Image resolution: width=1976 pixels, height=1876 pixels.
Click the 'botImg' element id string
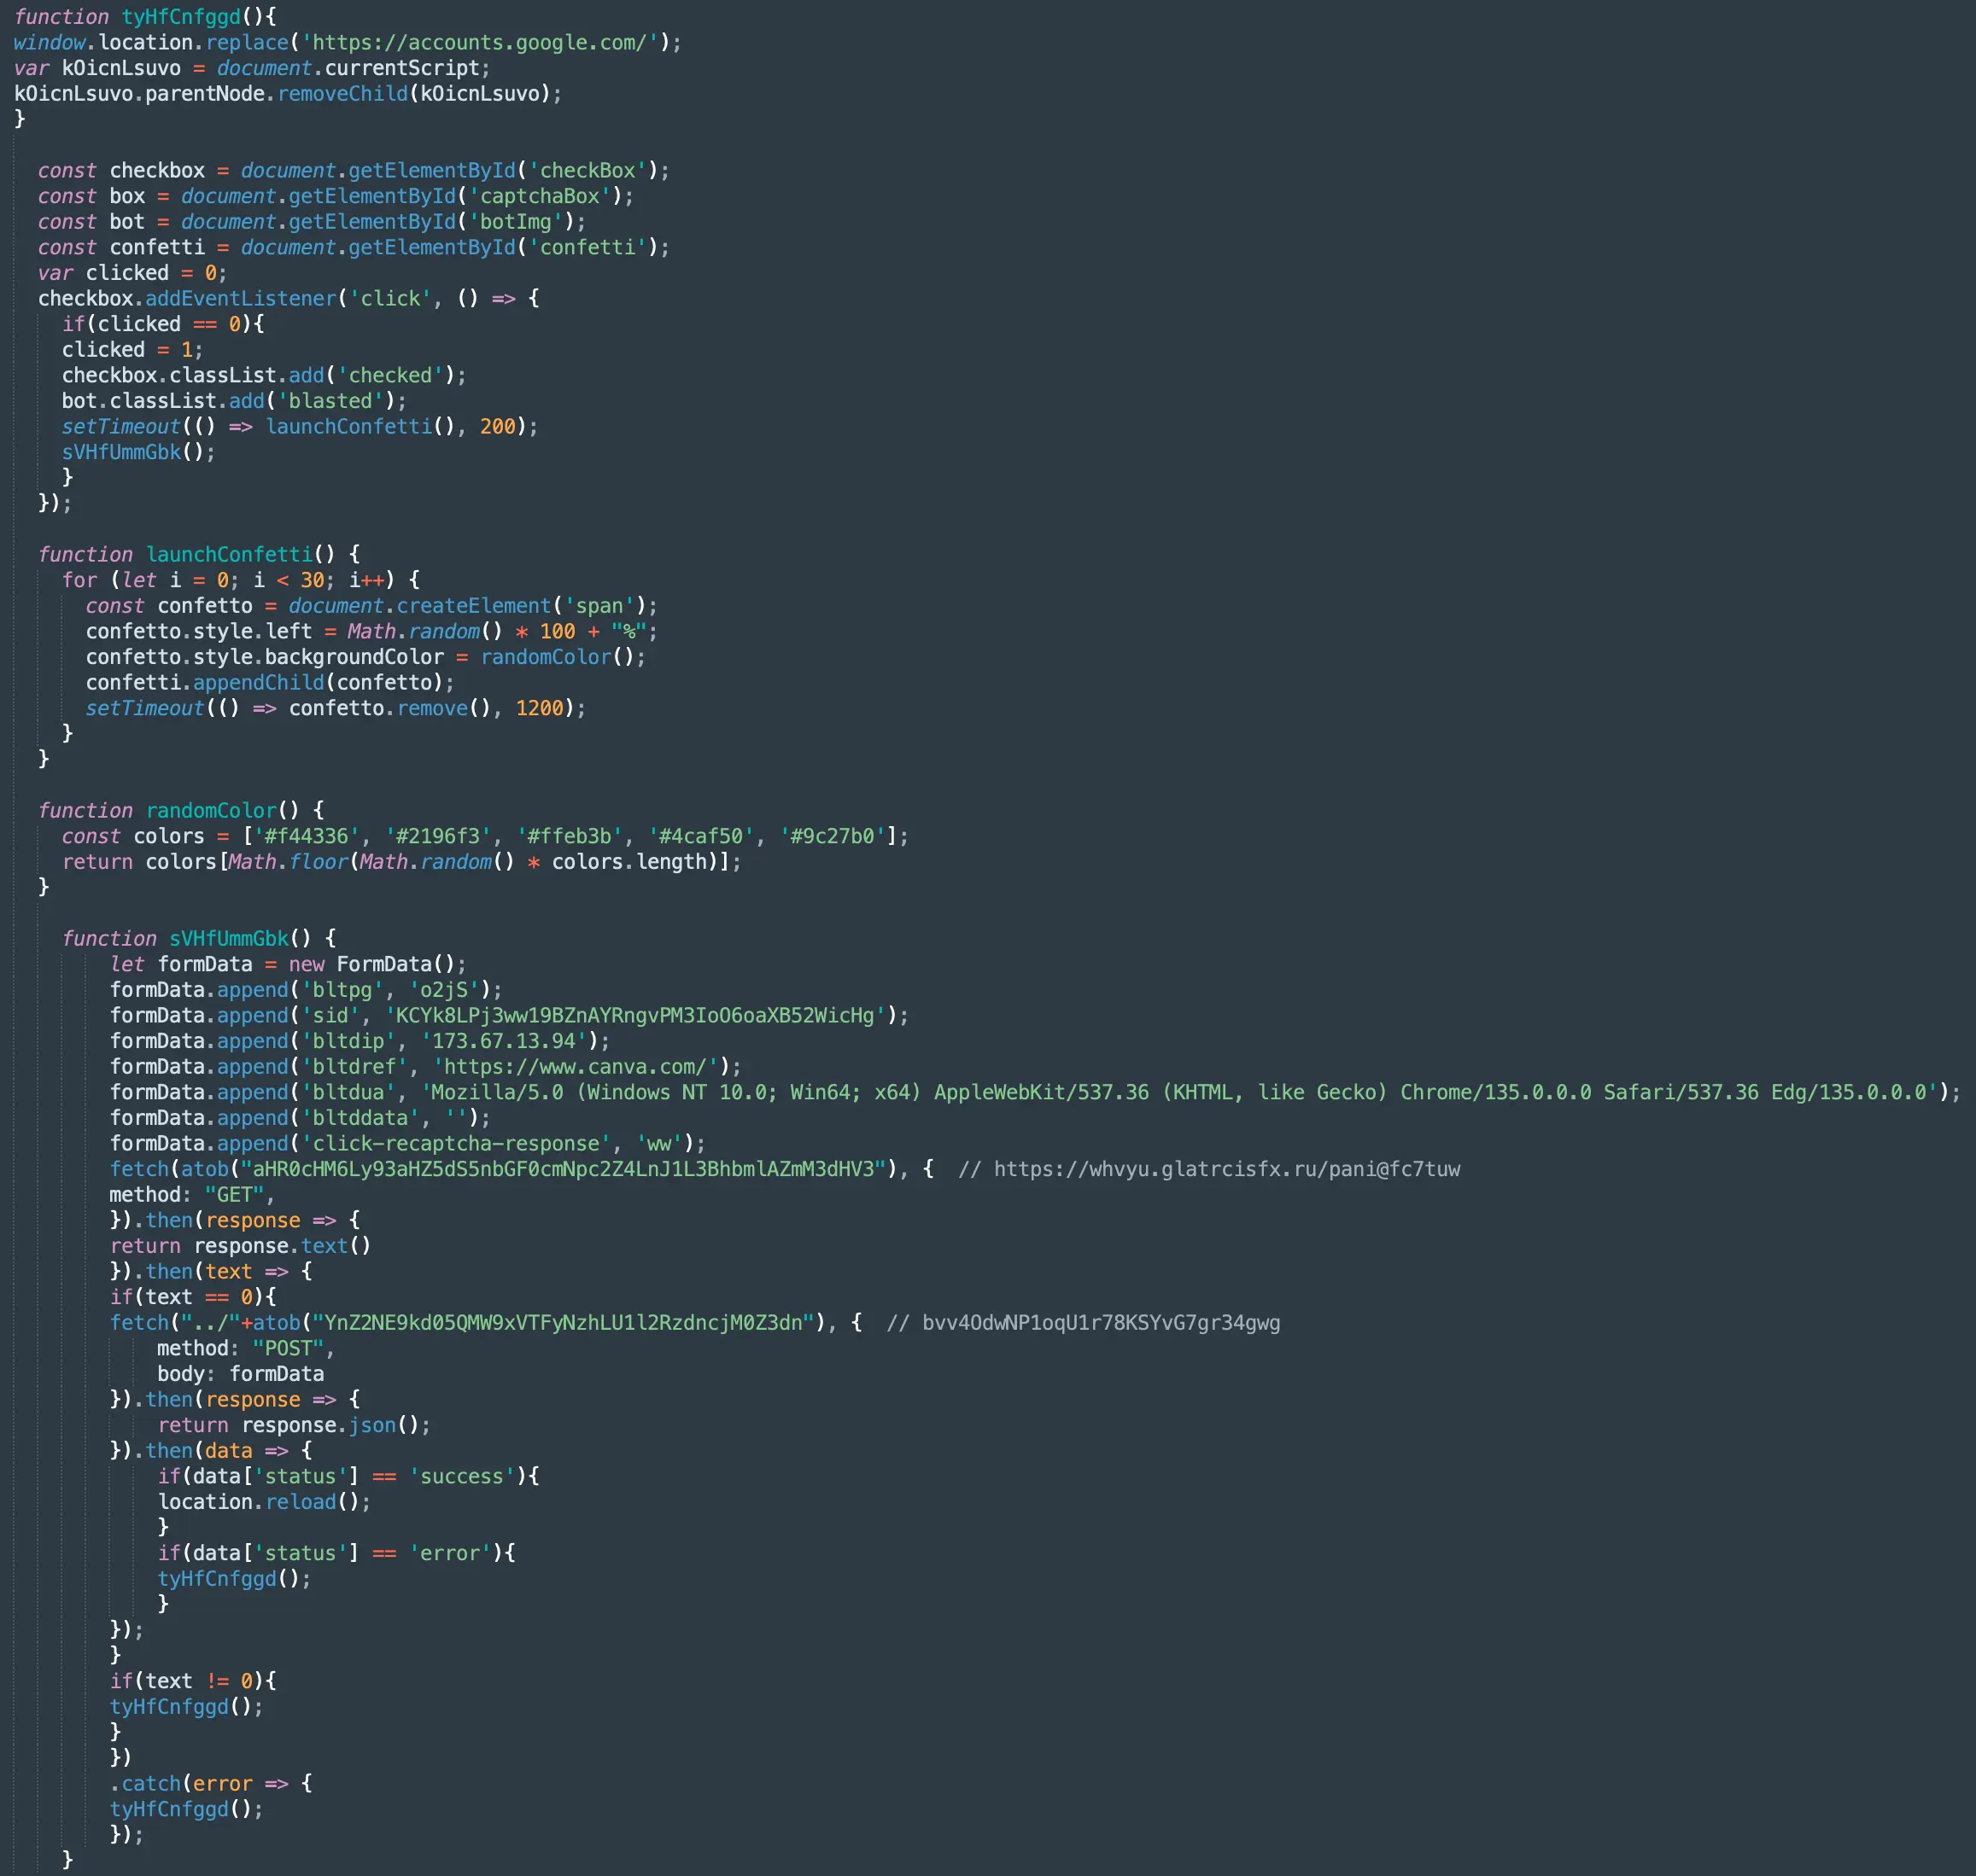[x=515, y=221]
